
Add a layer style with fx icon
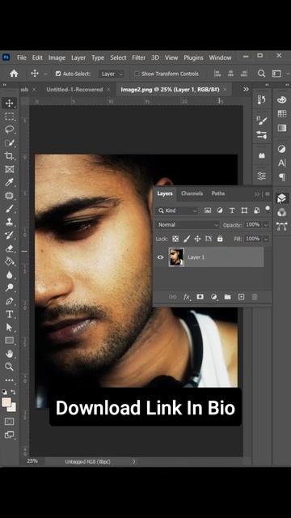click(x=187, y=297)
